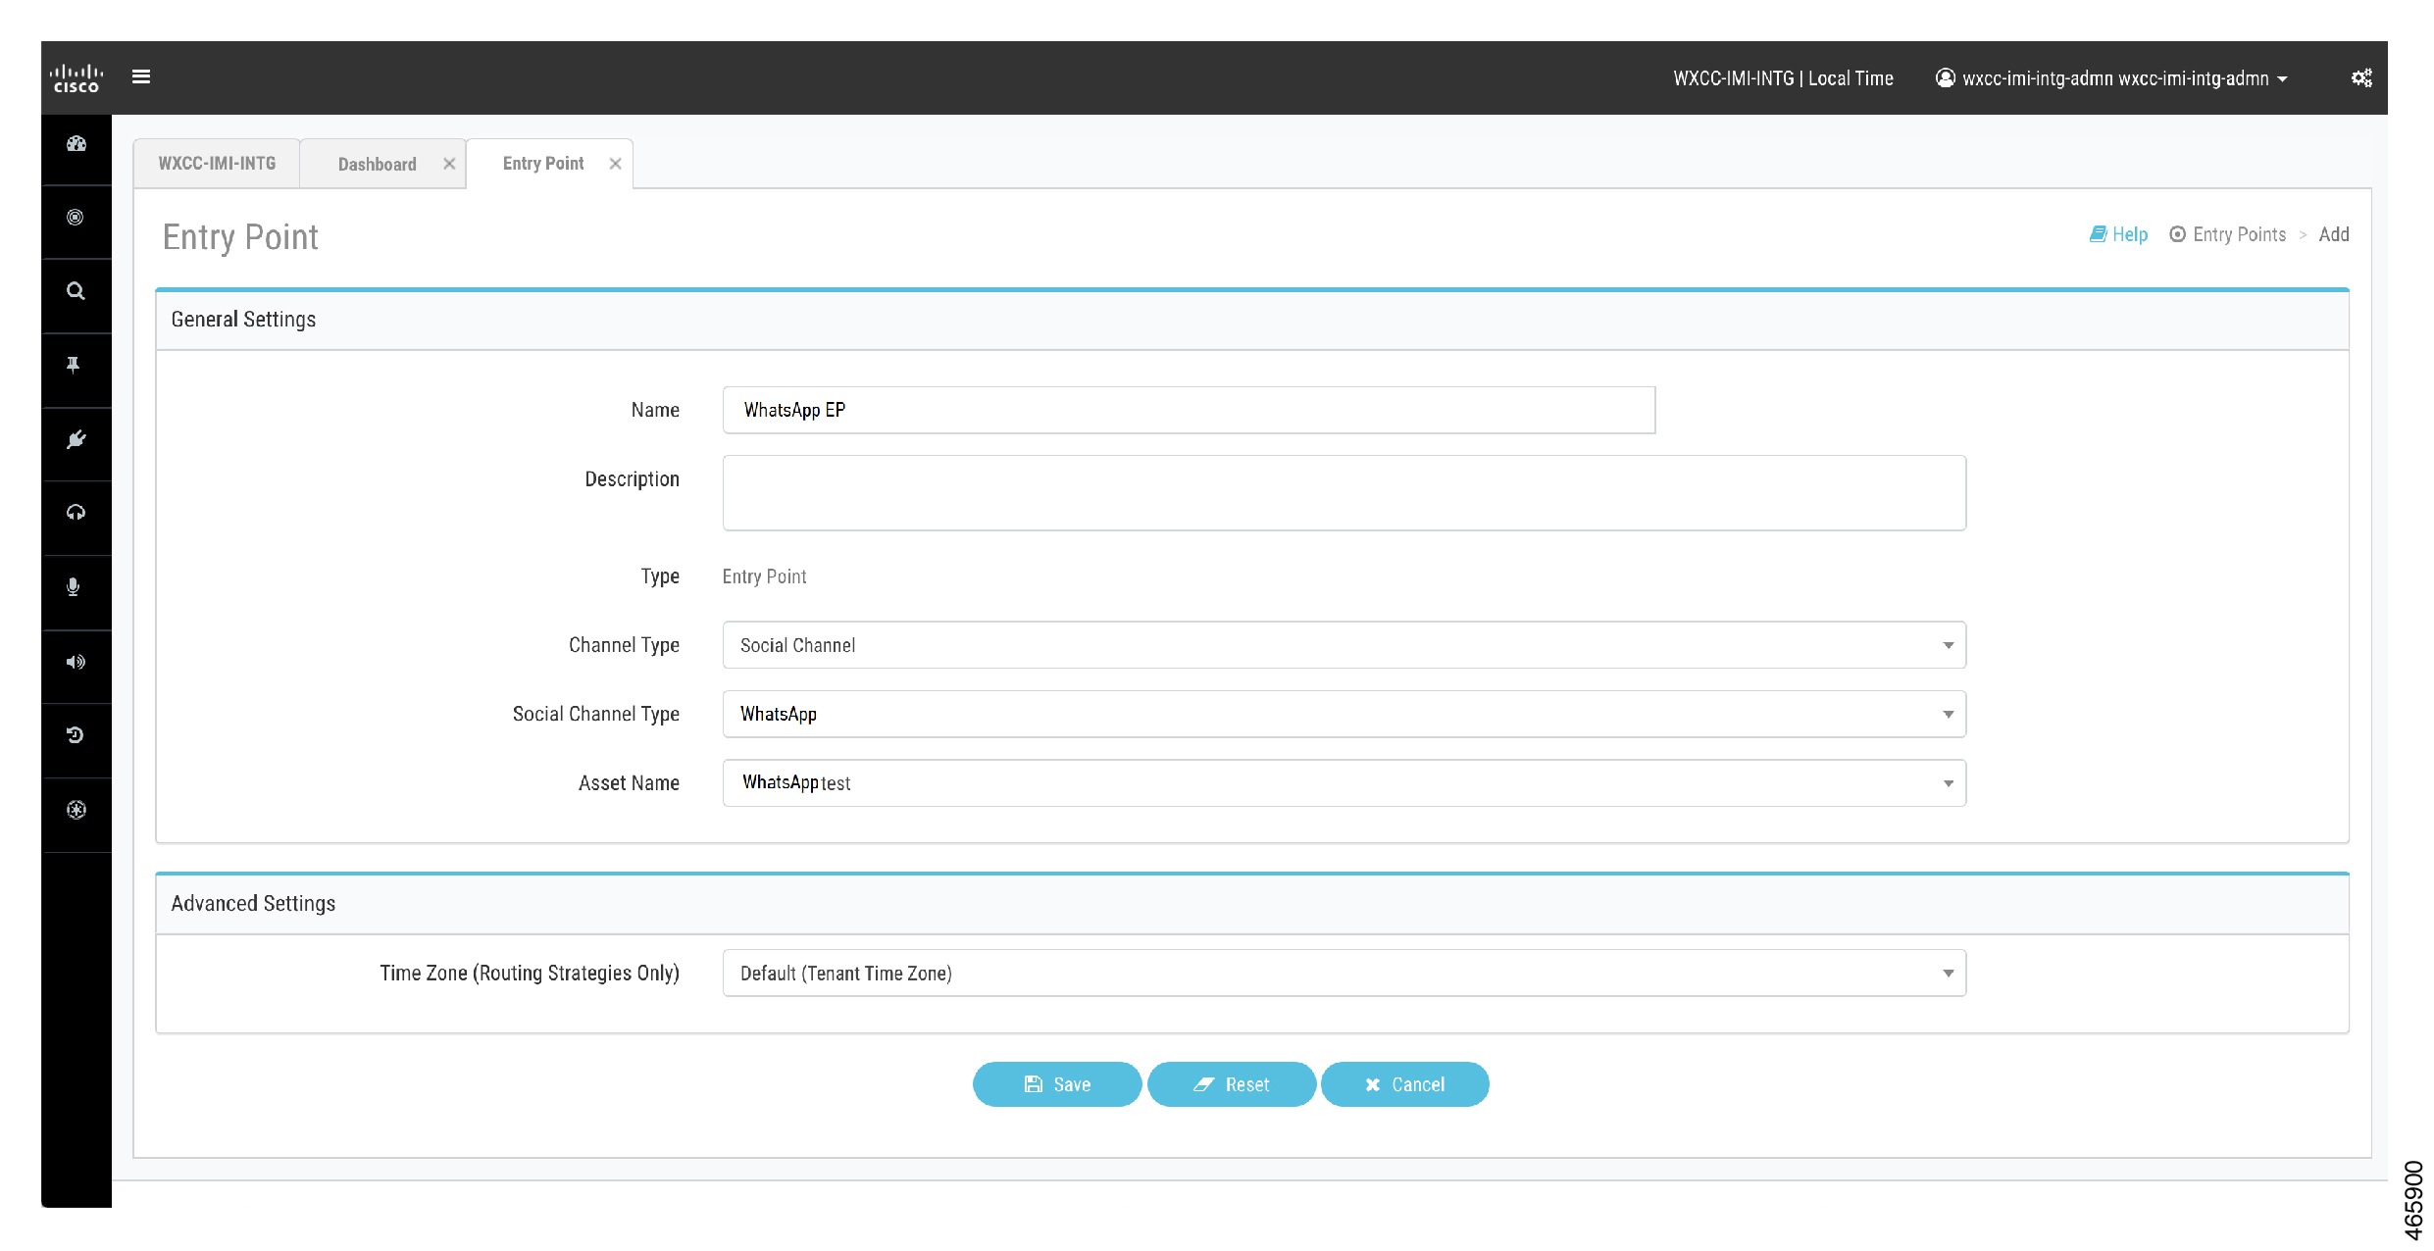Click the settings gears icon in top bar
2434x1251 pixels.
(x=2361, y=77)
